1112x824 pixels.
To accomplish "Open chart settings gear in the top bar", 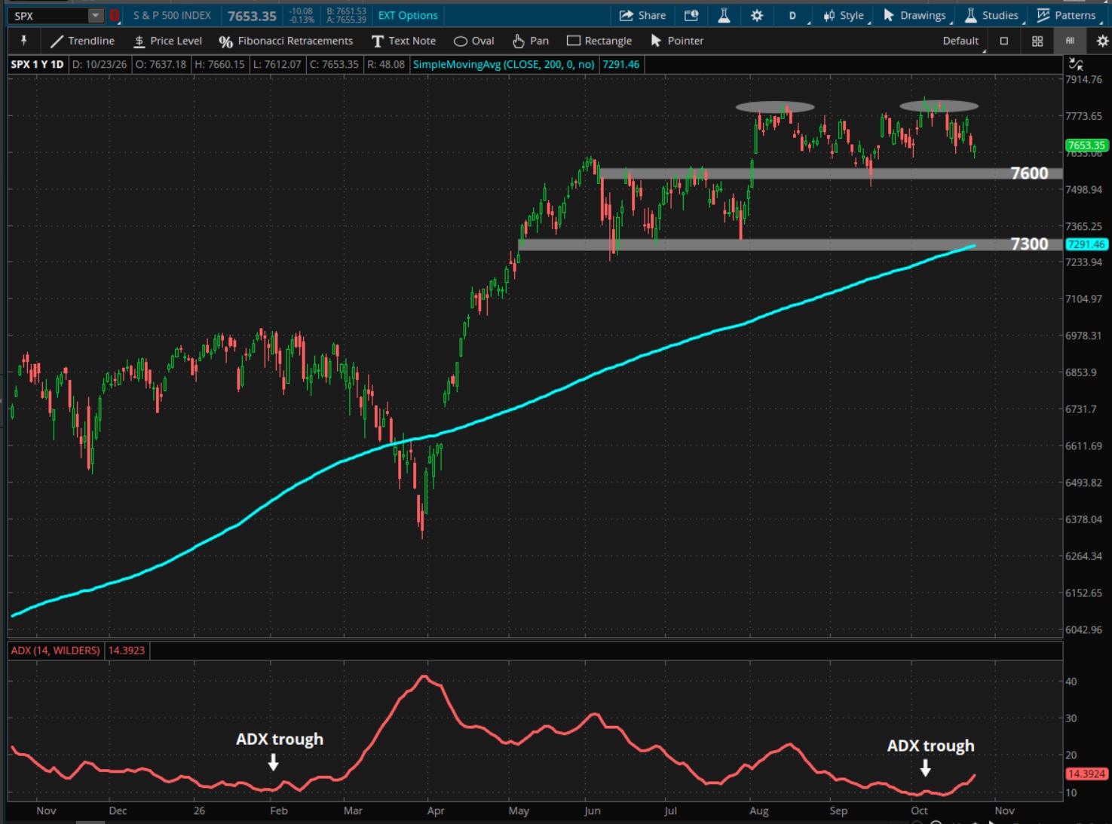I will [757, 15].
